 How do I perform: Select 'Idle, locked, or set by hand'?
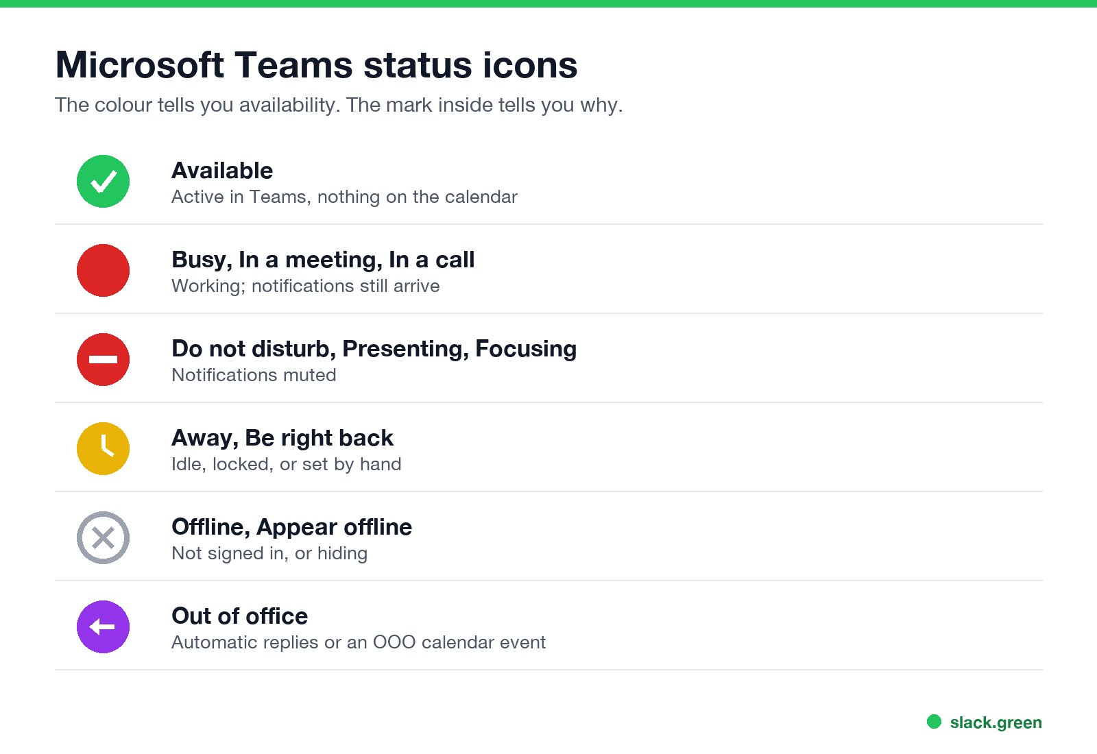pyautogui.click(x=287, y=464)
